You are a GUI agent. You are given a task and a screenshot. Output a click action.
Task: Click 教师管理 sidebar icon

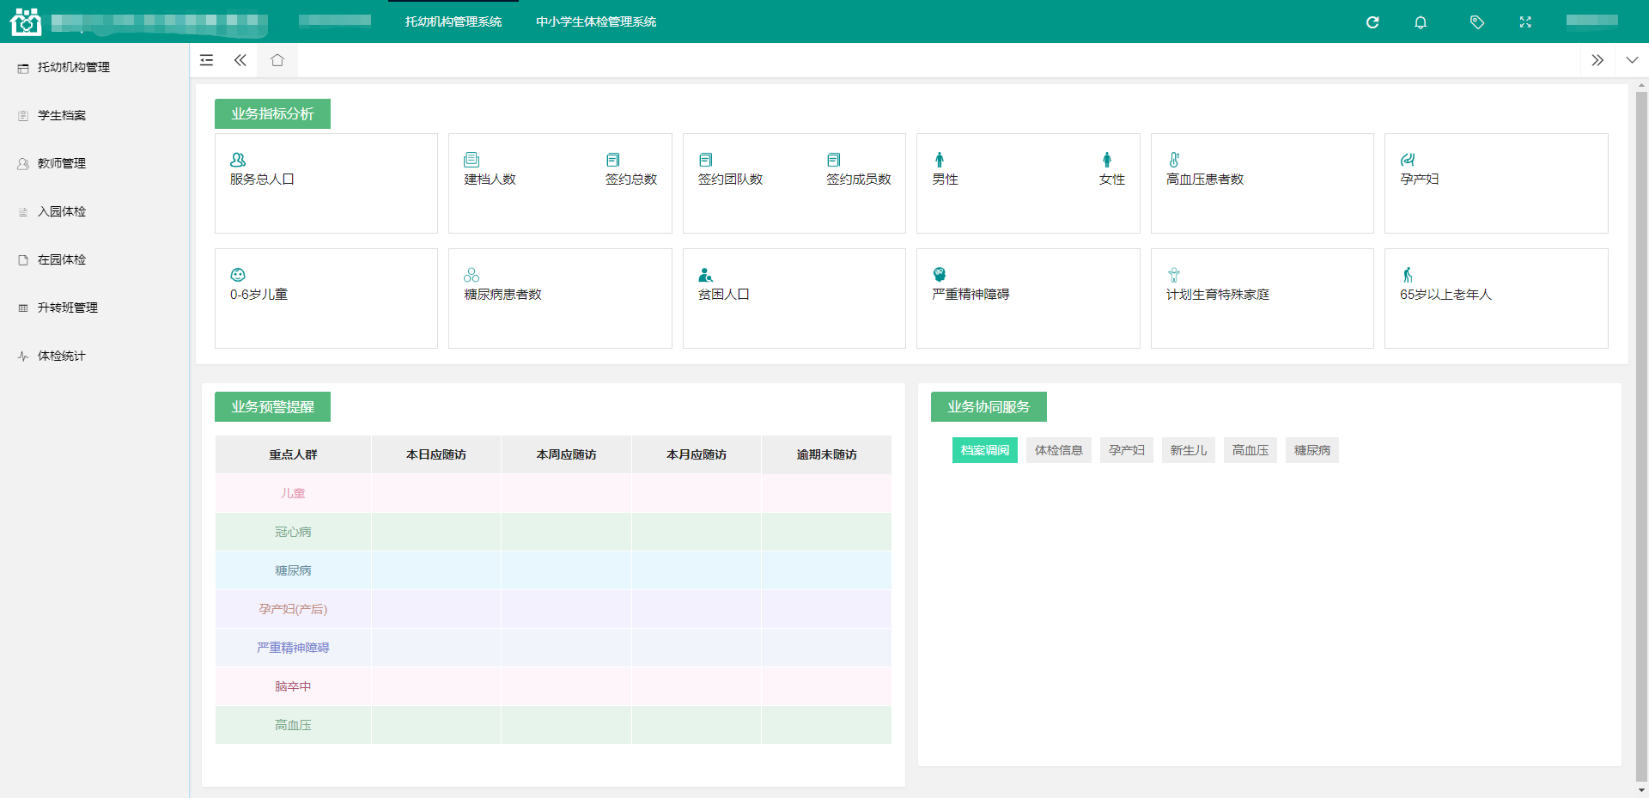coord(23,164)
